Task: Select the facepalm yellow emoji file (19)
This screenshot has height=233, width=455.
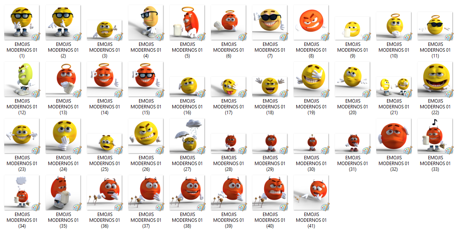Action: pos(311,79)
